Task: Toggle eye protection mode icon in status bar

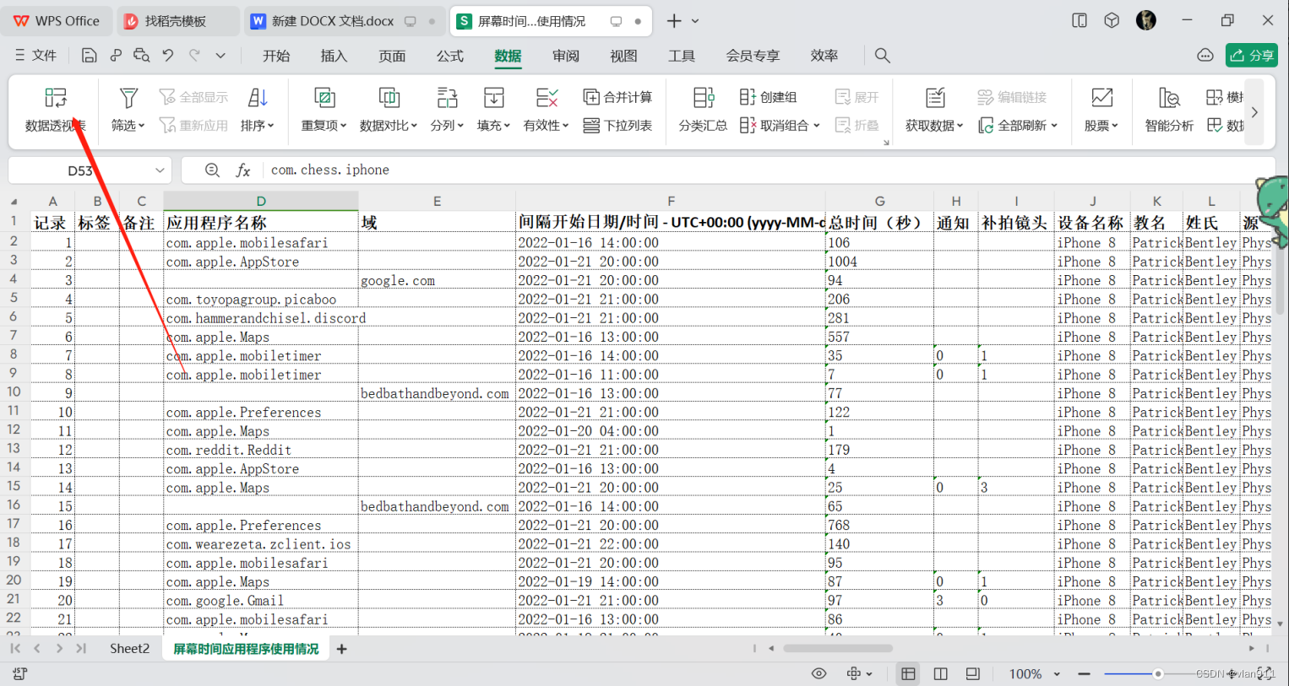Action: [819, 673]
